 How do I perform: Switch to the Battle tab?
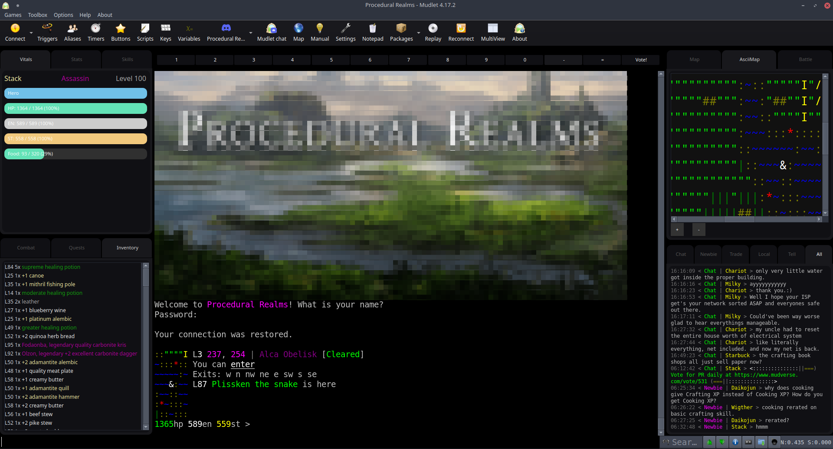(806, 59)
